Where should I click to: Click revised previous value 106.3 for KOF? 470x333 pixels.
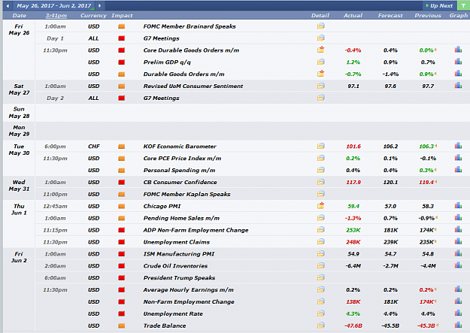click(x=426, y=147)
